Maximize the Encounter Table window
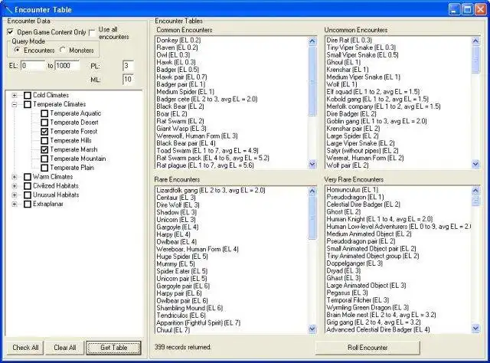Screen dimensions: 490x363 point(468,9)
